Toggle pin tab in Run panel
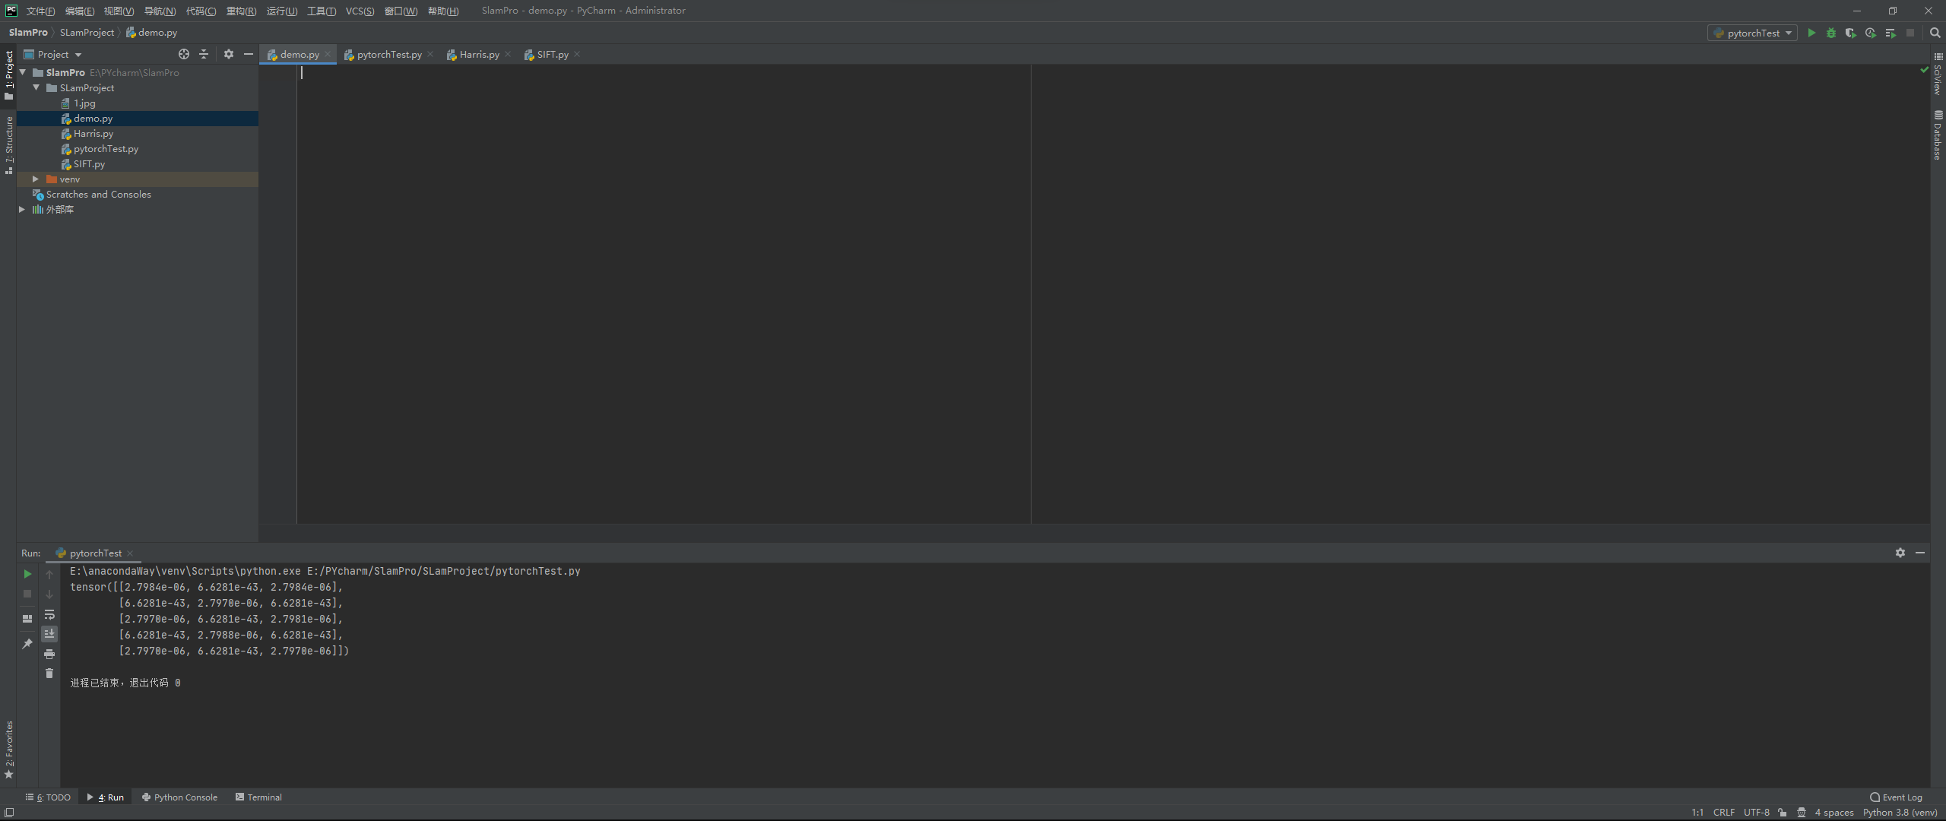The height and width of the screenshot is (821, 1946). click(x=27, y=643)
